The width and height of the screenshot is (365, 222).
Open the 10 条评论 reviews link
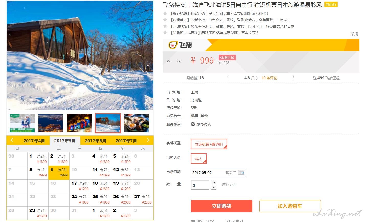click(269, 78)
